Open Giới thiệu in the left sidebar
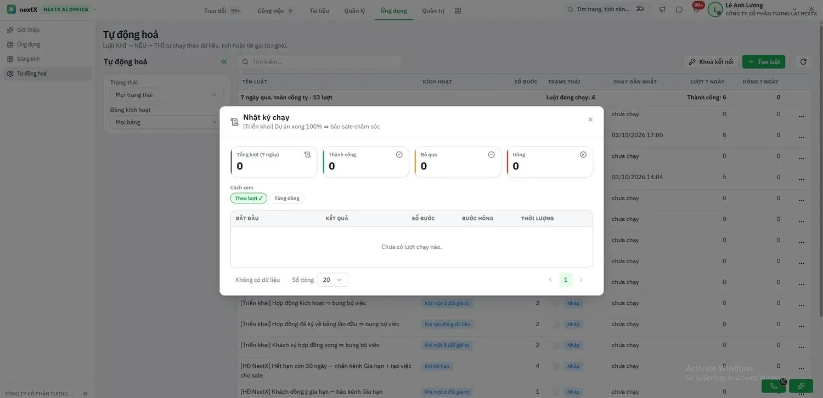 click(48, 30)
